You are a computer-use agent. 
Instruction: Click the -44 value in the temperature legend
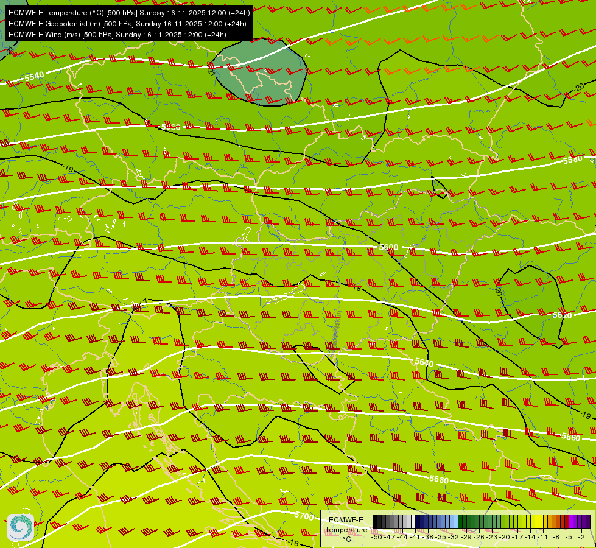pyautogui.click(x=403, y=537)
